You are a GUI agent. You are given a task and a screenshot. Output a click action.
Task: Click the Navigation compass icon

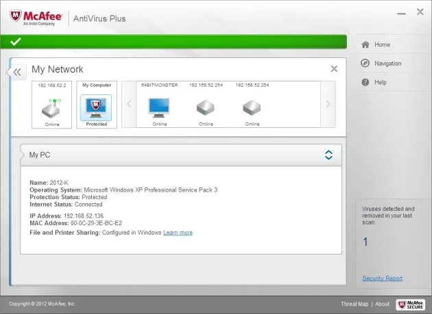(365, 63)
